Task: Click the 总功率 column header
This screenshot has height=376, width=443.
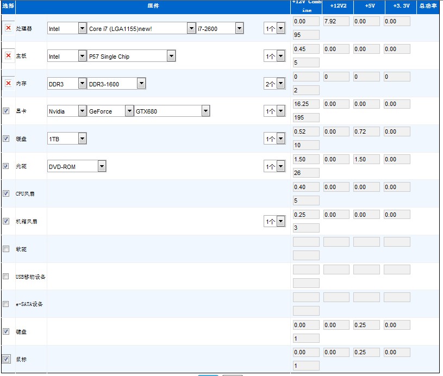Action: (428, 5)
